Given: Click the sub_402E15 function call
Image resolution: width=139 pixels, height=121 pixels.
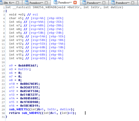Looking at the screenshot, I should coord(18,109).
